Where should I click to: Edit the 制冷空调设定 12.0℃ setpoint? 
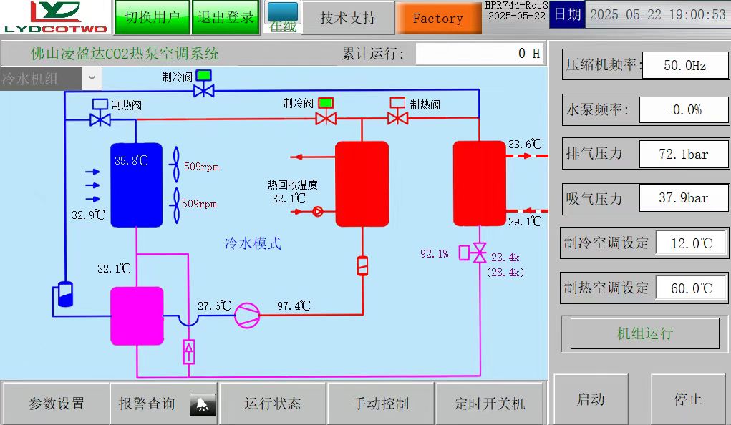tap(692, 243)
